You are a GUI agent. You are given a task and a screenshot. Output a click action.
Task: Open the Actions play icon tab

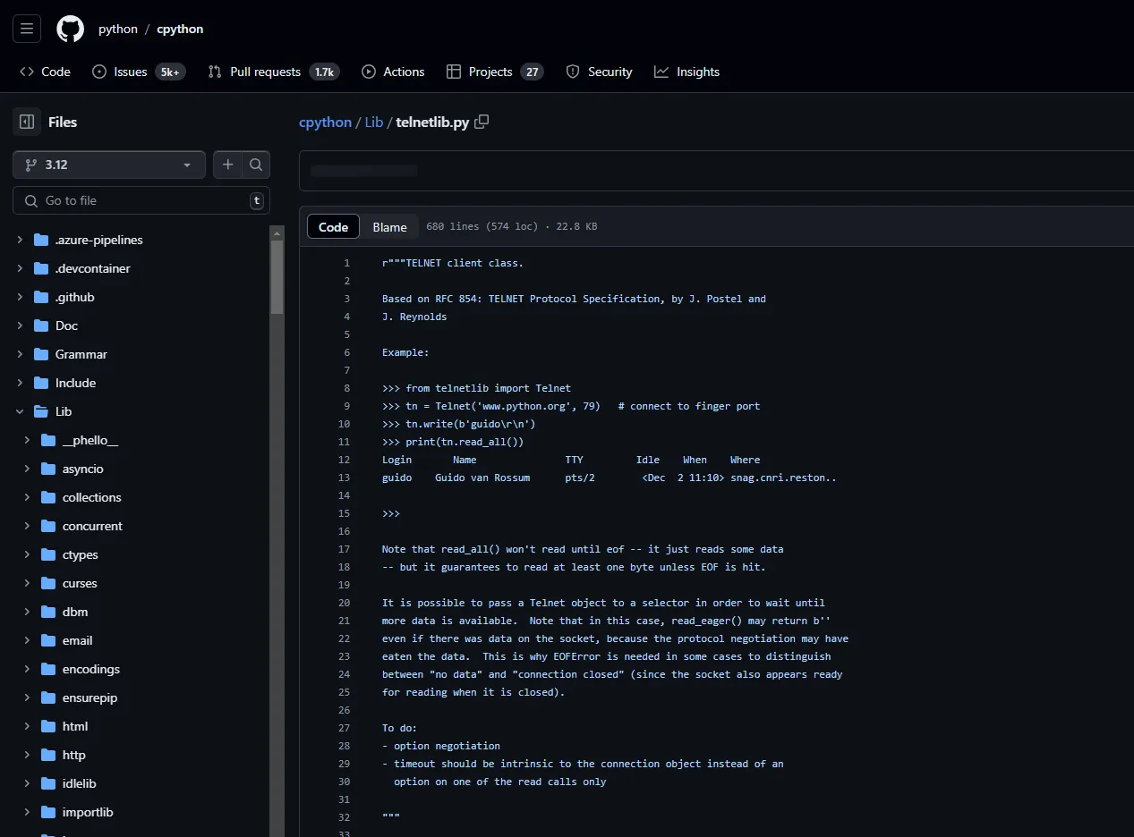tap(393, 72)
